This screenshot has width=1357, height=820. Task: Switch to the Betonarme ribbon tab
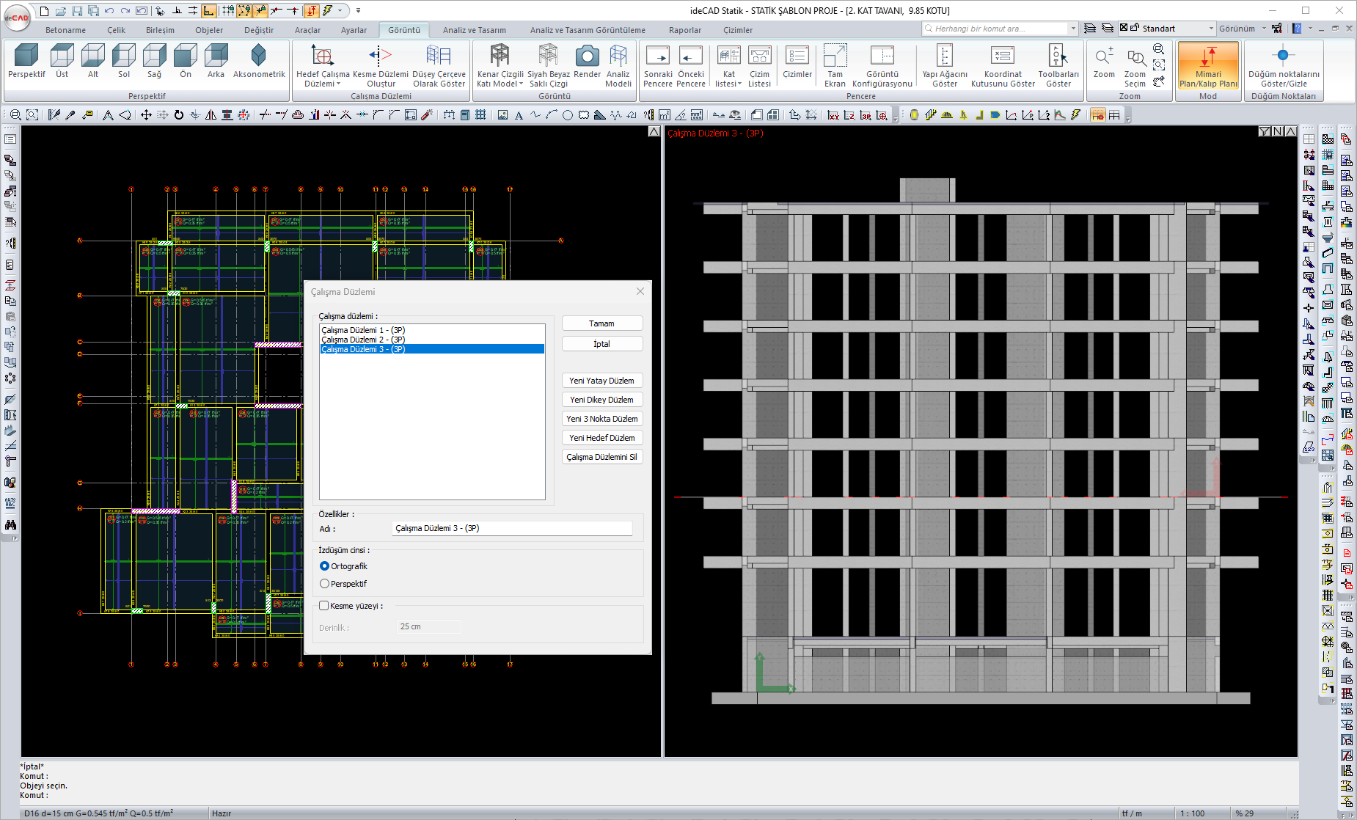[65, 30]
